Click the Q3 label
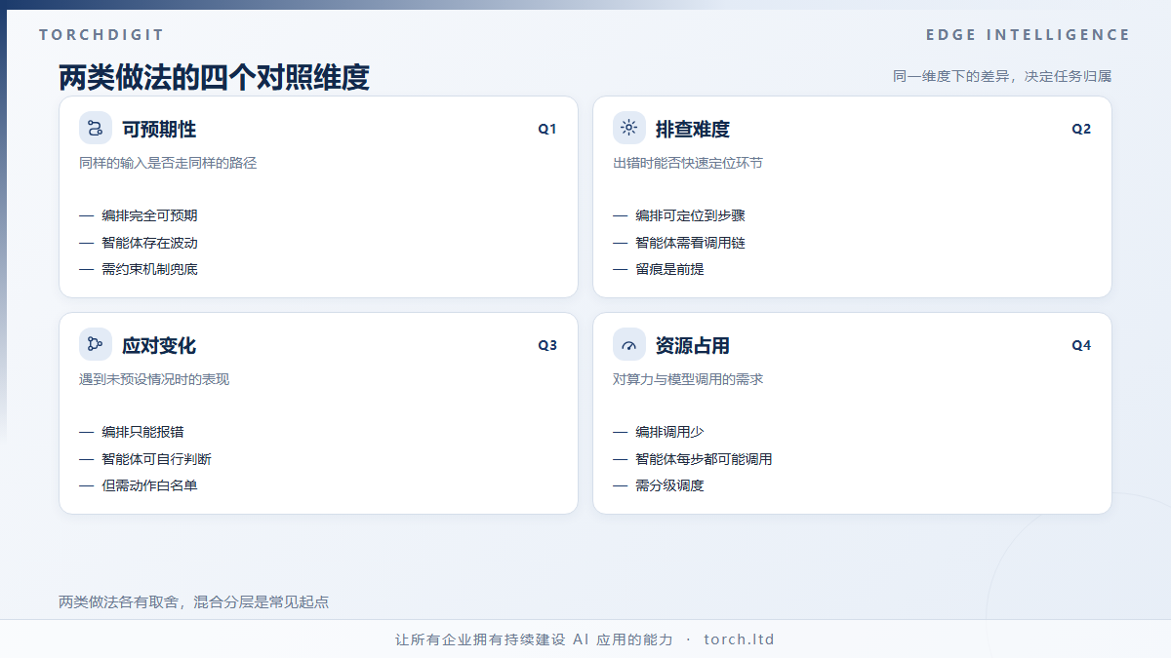The width and height of the screenshot is (1171, 658). [547, 345]
